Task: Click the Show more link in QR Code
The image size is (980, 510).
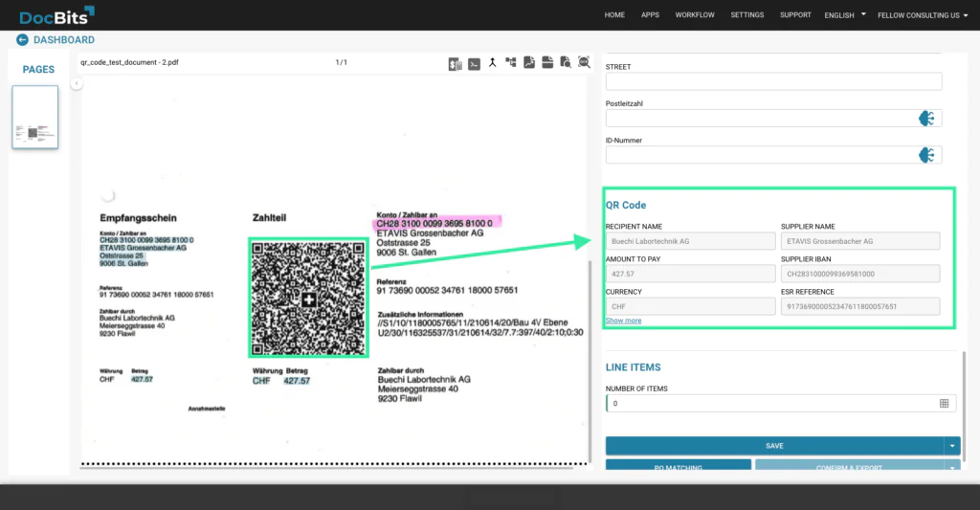Action: tap(623, 321)
